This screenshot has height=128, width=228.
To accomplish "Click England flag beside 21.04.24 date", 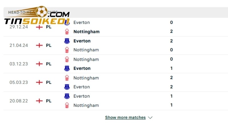I will tap(39, 45).
